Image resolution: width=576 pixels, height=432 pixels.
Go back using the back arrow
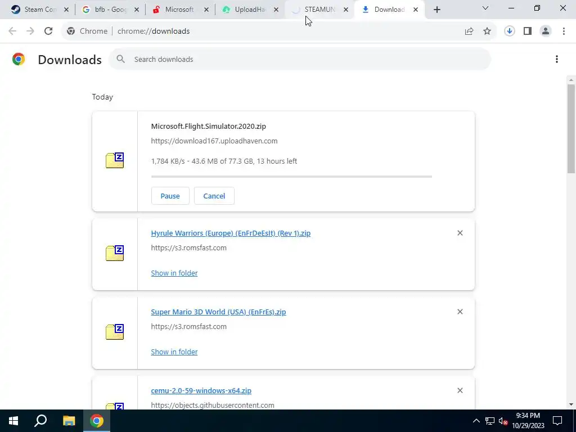[12, 31]
